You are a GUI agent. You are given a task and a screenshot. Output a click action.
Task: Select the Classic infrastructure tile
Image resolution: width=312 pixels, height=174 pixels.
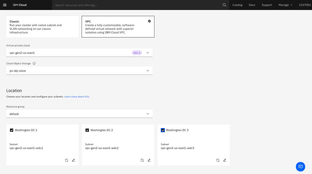coord(42,27)
